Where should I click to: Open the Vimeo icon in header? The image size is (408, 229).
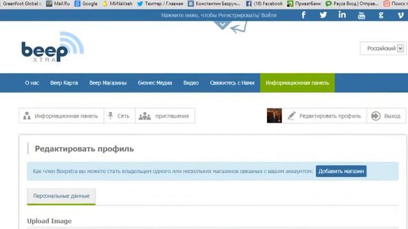pyautogui.click(x=400, y=15)
